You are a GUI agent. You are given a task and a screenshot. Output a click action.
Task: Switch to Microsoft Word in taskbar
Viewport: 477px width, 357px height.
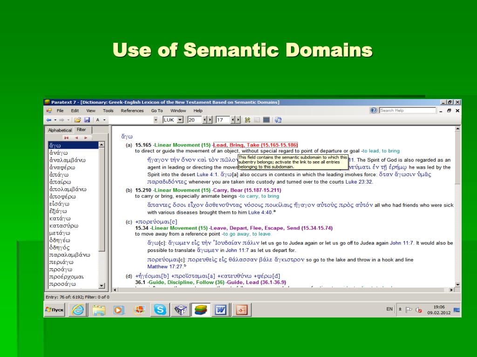click(221, 310)
